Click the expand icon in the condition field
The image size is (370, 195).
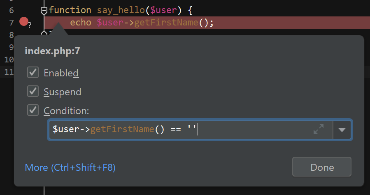click(318, 129)
